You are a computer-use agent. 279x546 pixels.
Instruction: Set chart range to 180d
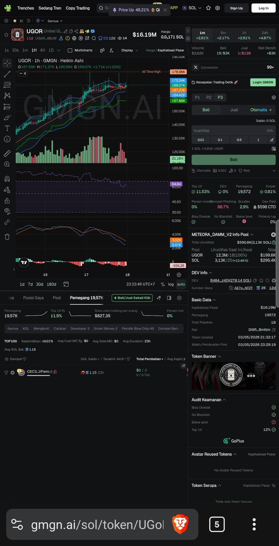(52, 284)
